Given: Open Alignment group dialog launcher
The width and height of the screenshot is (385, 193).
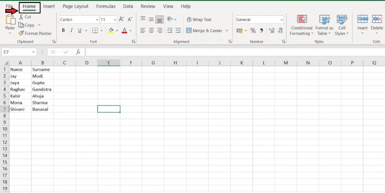Looking at the screenshot, I should tap(230, 42).
